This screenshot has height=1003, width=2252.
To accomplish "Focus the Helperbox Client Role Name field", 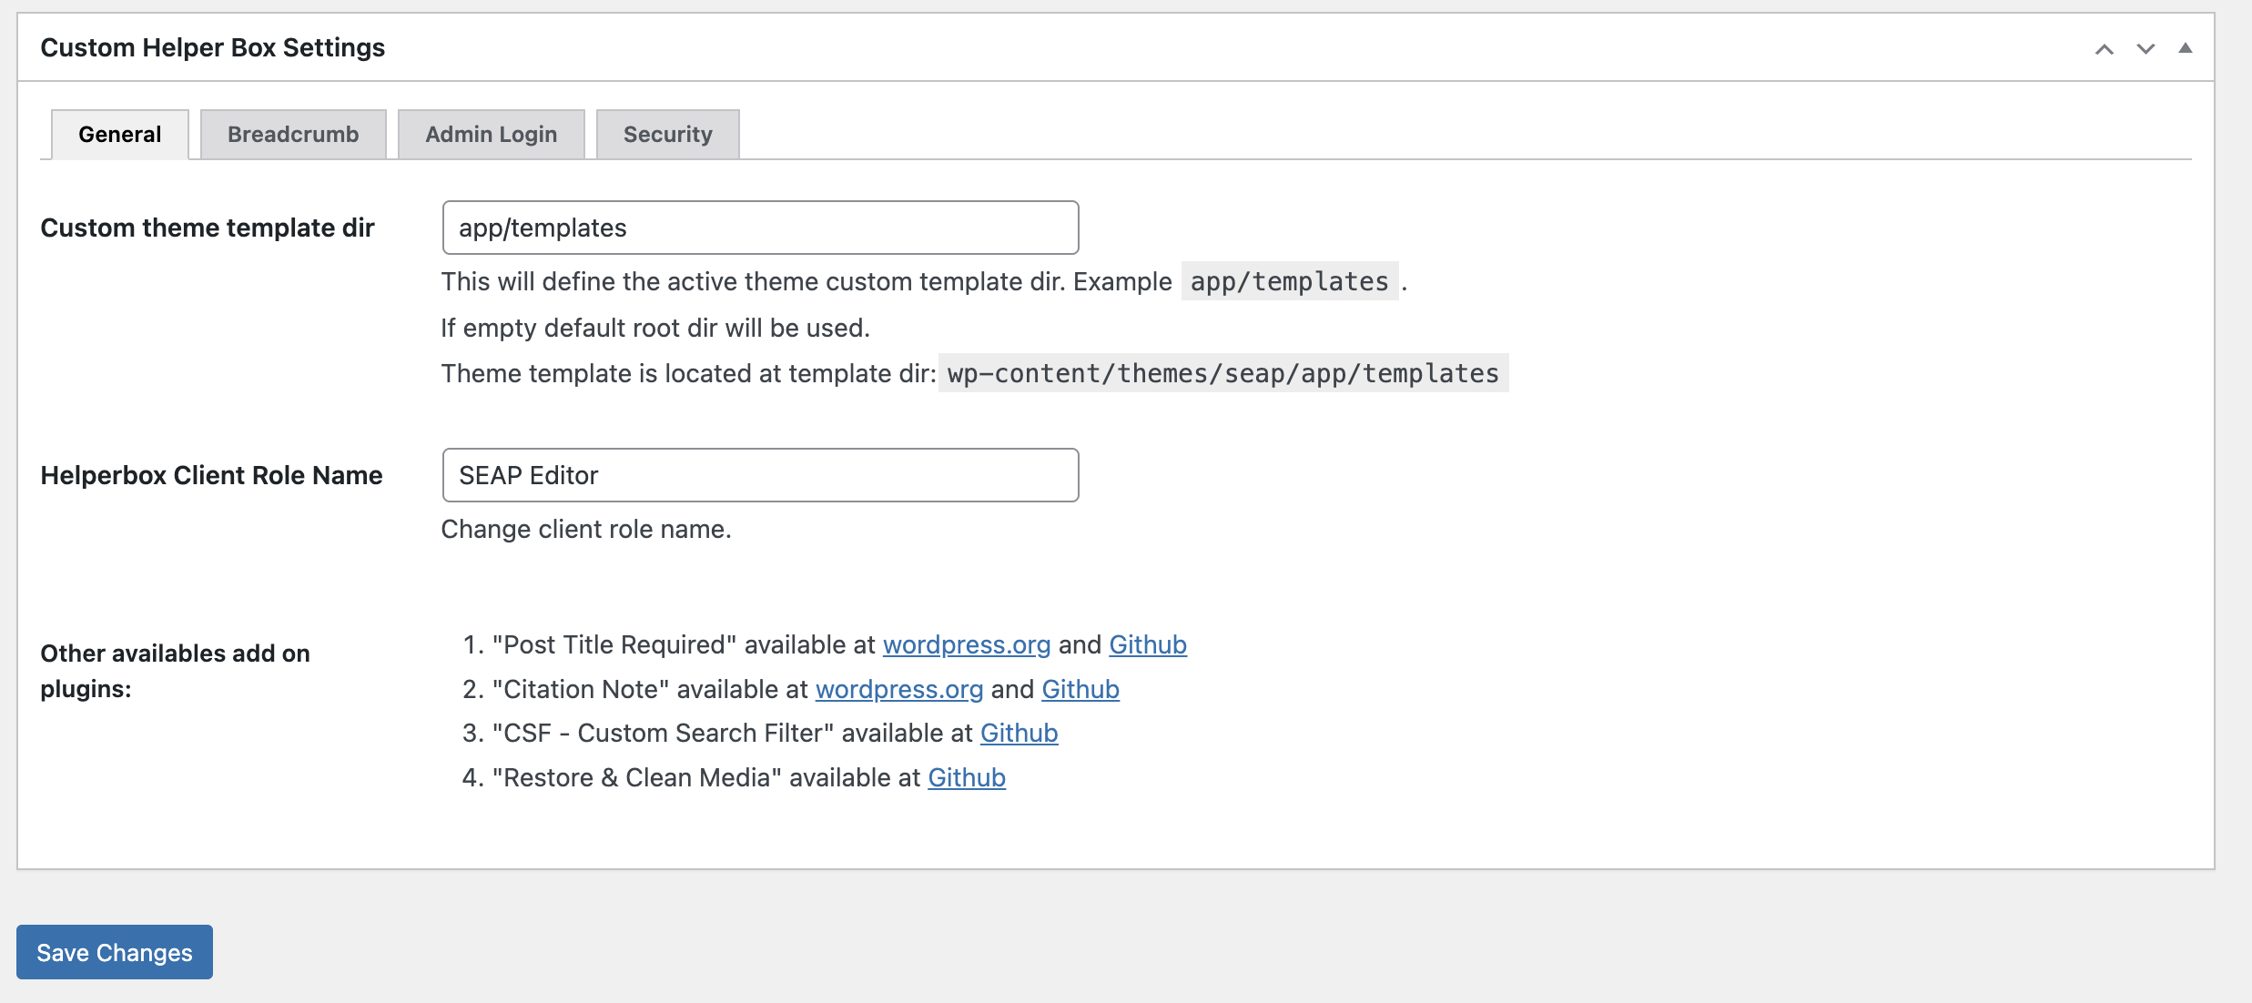I will 760,475.
